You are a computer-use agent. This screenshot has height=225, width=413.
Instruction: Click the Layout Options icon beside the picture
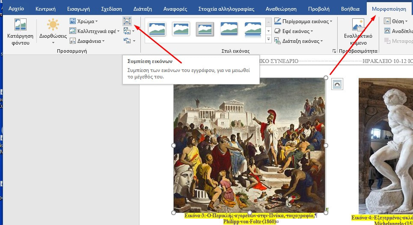(337, 84)
